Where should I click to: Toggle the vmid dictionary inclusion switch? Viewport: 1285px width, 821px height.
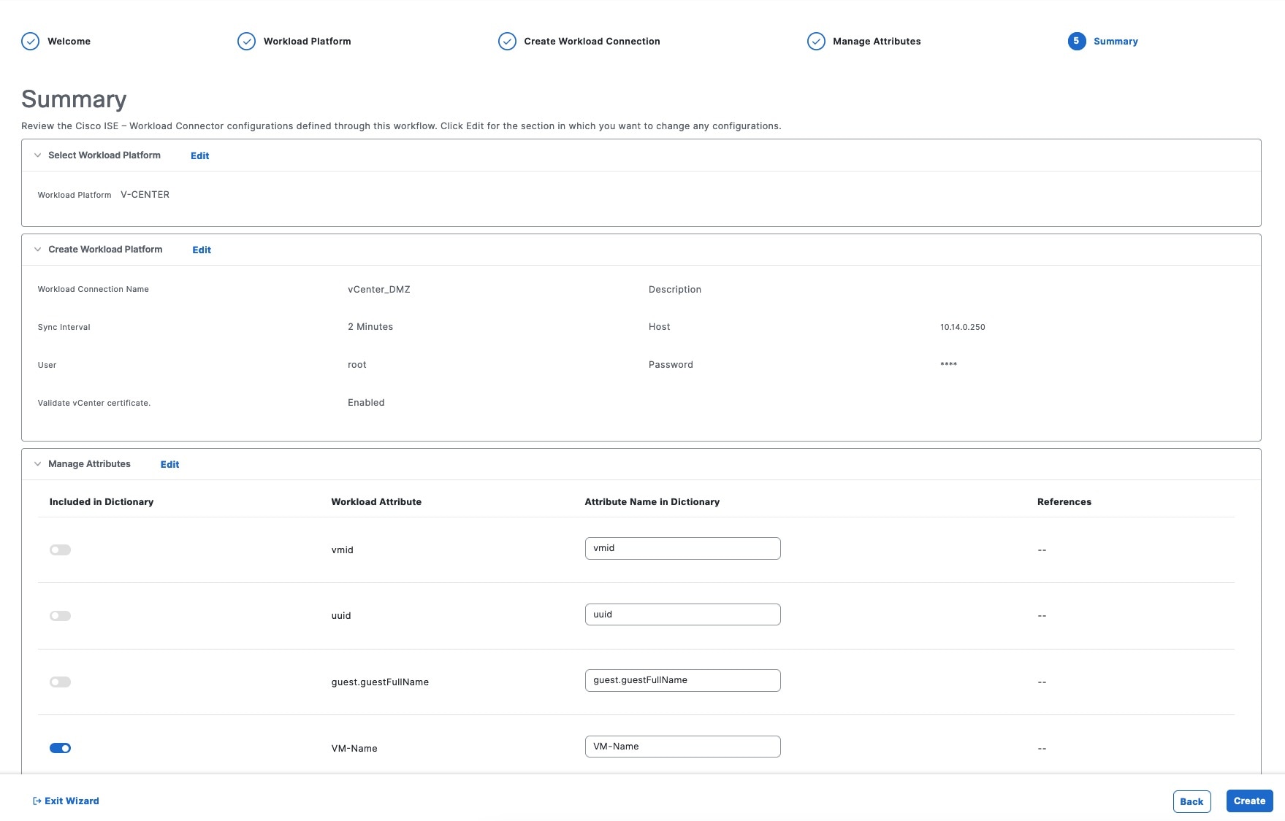pyautogui.click(x=61, y=550)
